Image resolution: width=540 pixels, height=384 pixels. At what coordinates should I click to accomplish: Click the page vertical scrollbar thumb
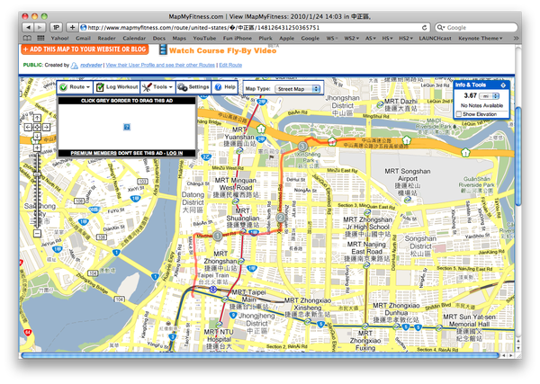[518, 156]
